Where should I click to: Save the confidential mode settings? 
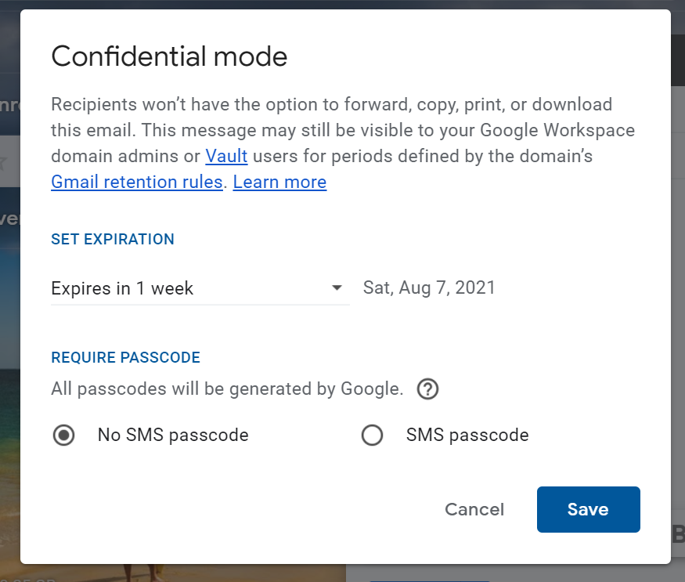(589, 509)
